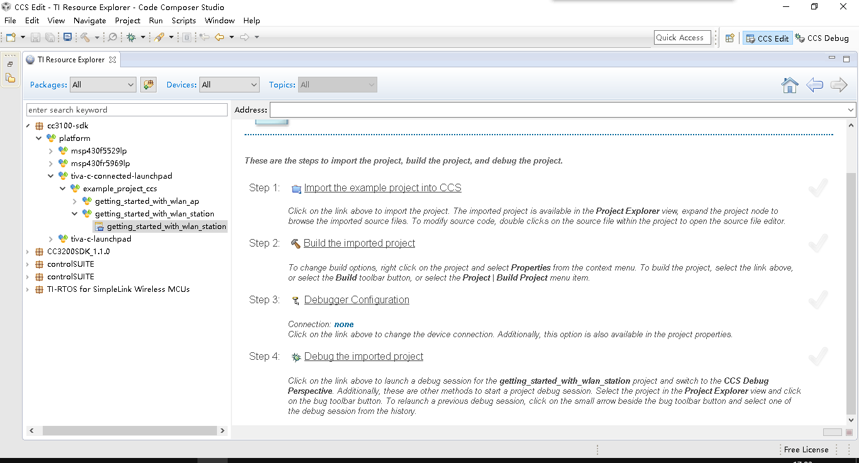This screenshot has width=859, height=463.
Task: Open the File menu
Action: 10,21
